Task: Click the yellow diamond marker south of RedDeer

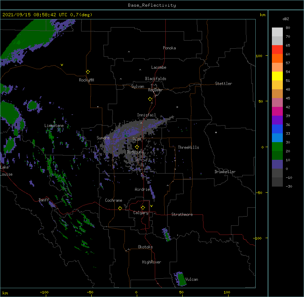Action: point(150,99)
